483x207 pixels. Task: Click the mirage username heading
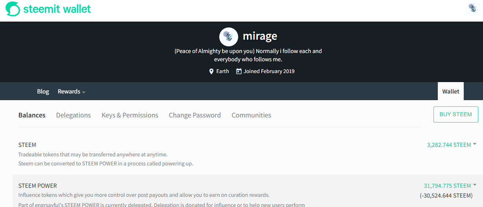click(x=260, y=36)
